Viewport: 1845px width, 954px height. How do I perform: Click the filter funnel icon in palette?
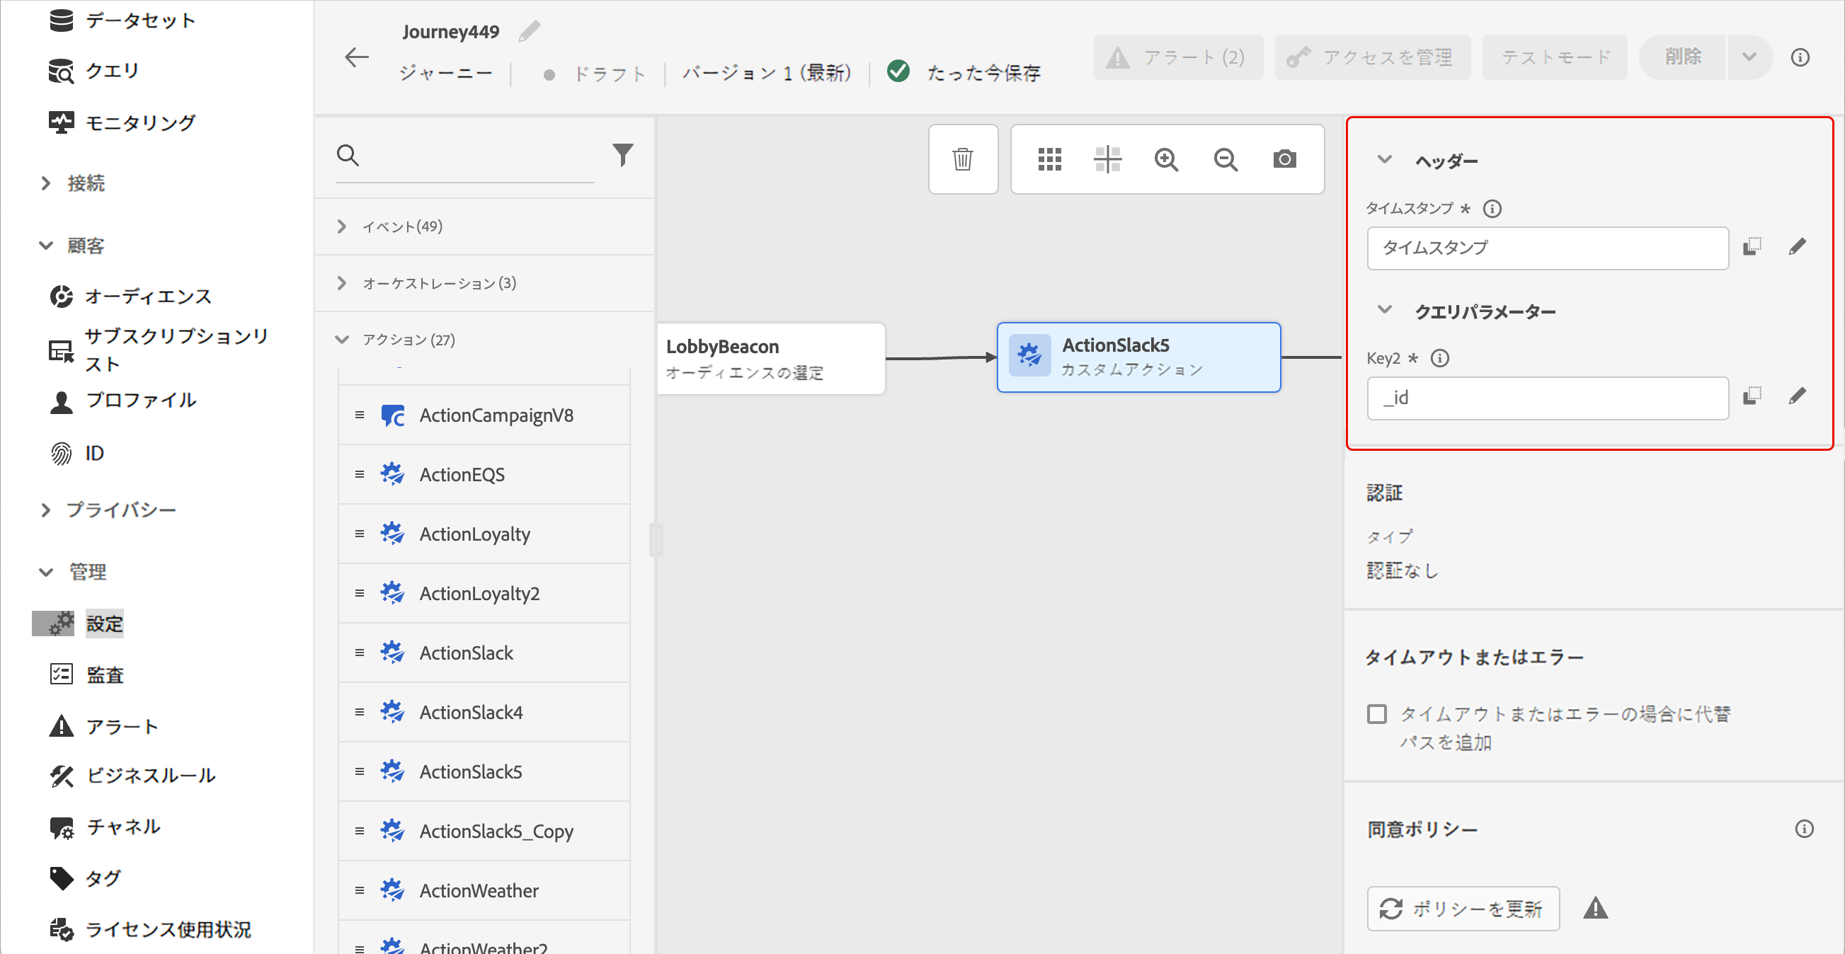click(x=622, y=155)
